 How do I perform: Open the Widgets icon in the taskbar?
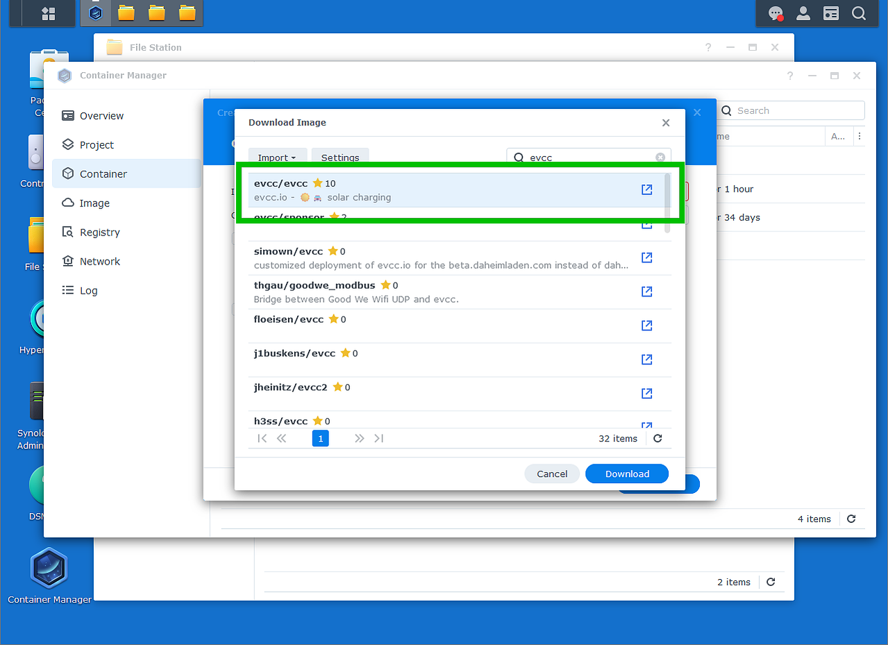point(831,13)
